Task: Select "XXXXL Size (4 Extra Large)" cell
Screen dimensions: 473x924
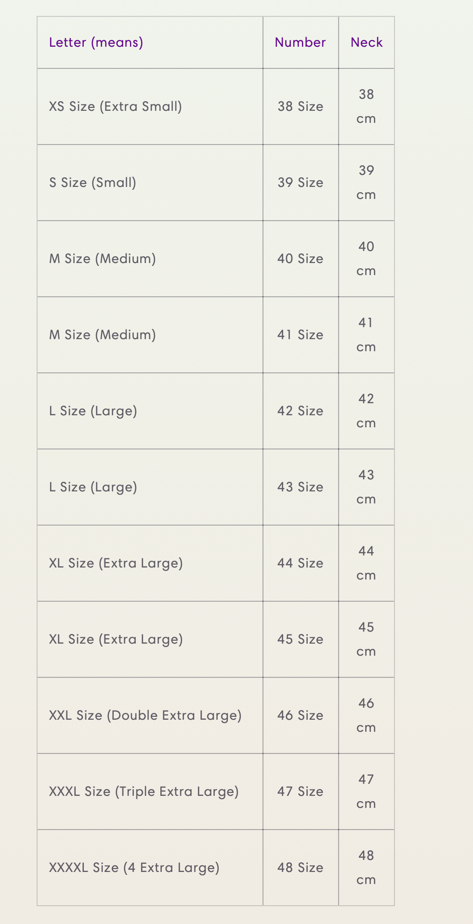Action: pos(134,868)
